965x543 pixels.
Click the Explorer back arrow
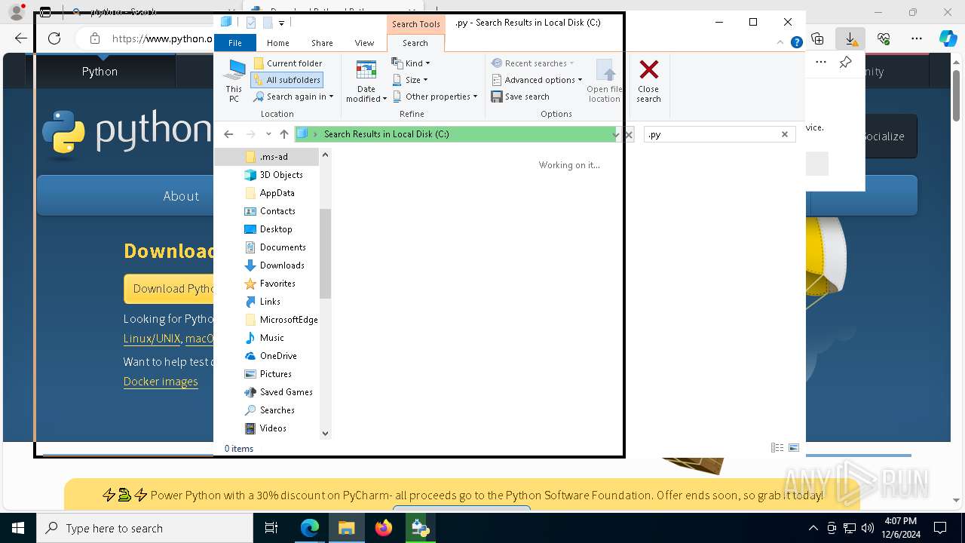click(228, 134)
